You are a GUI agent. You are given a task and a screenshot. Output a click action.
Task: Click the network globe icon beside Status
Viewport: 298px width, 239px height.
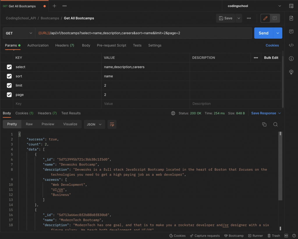pos(173,113)
